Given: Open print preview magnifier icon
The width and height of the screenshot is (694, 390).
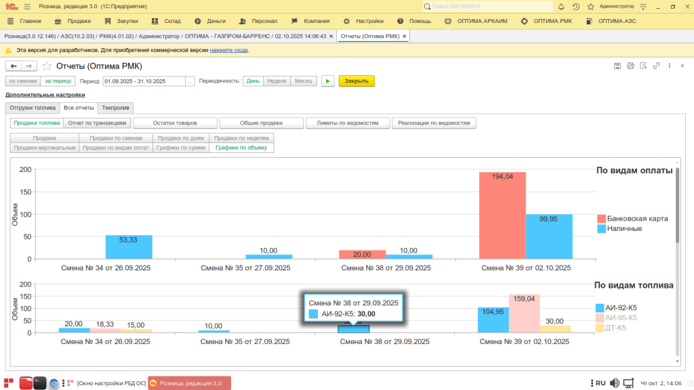Looking at the screenshot, I should [x=643, y=66].
